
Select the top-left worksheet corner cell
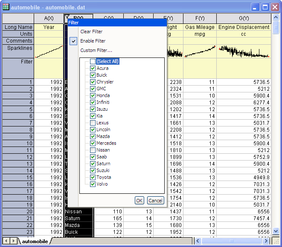coord(18,18)
